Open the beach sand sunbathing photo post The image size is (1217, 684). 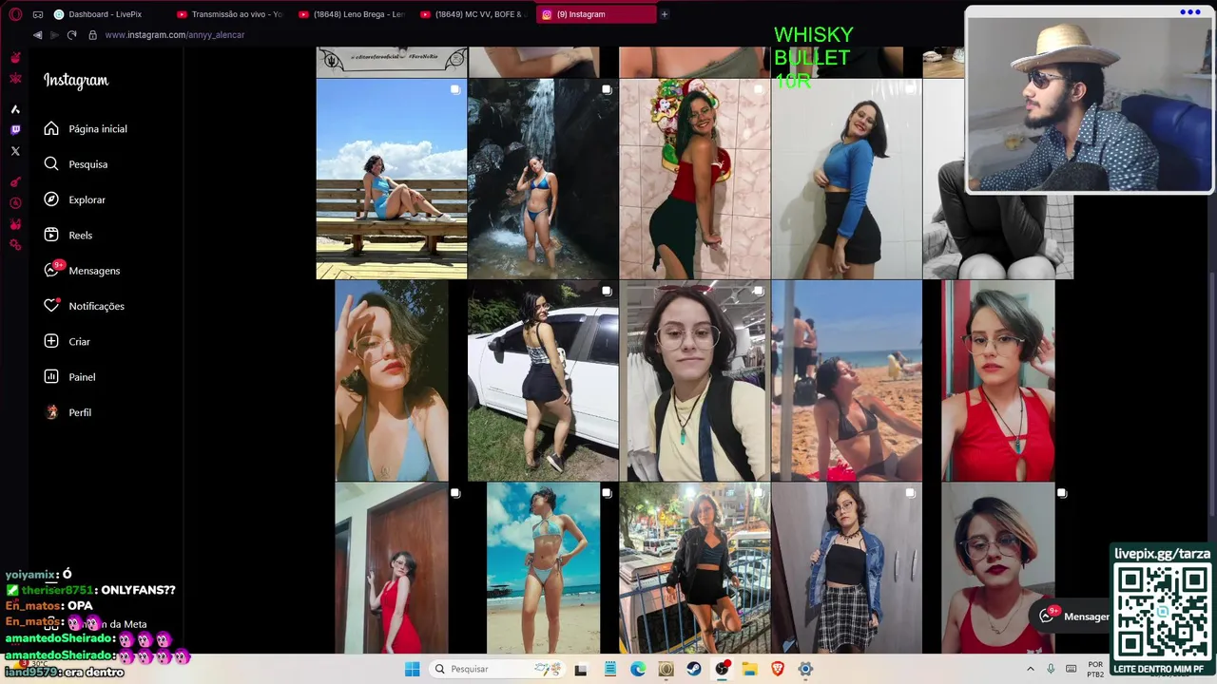coord(846,381)
